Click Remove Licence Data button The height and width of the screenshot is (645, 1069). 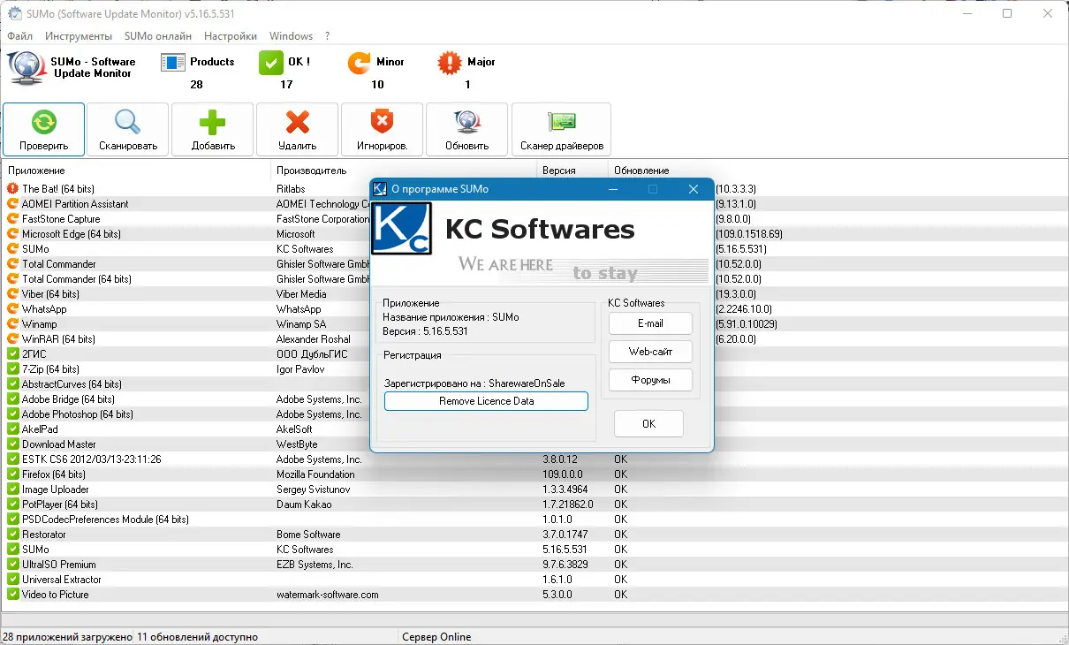pos(486,401)
